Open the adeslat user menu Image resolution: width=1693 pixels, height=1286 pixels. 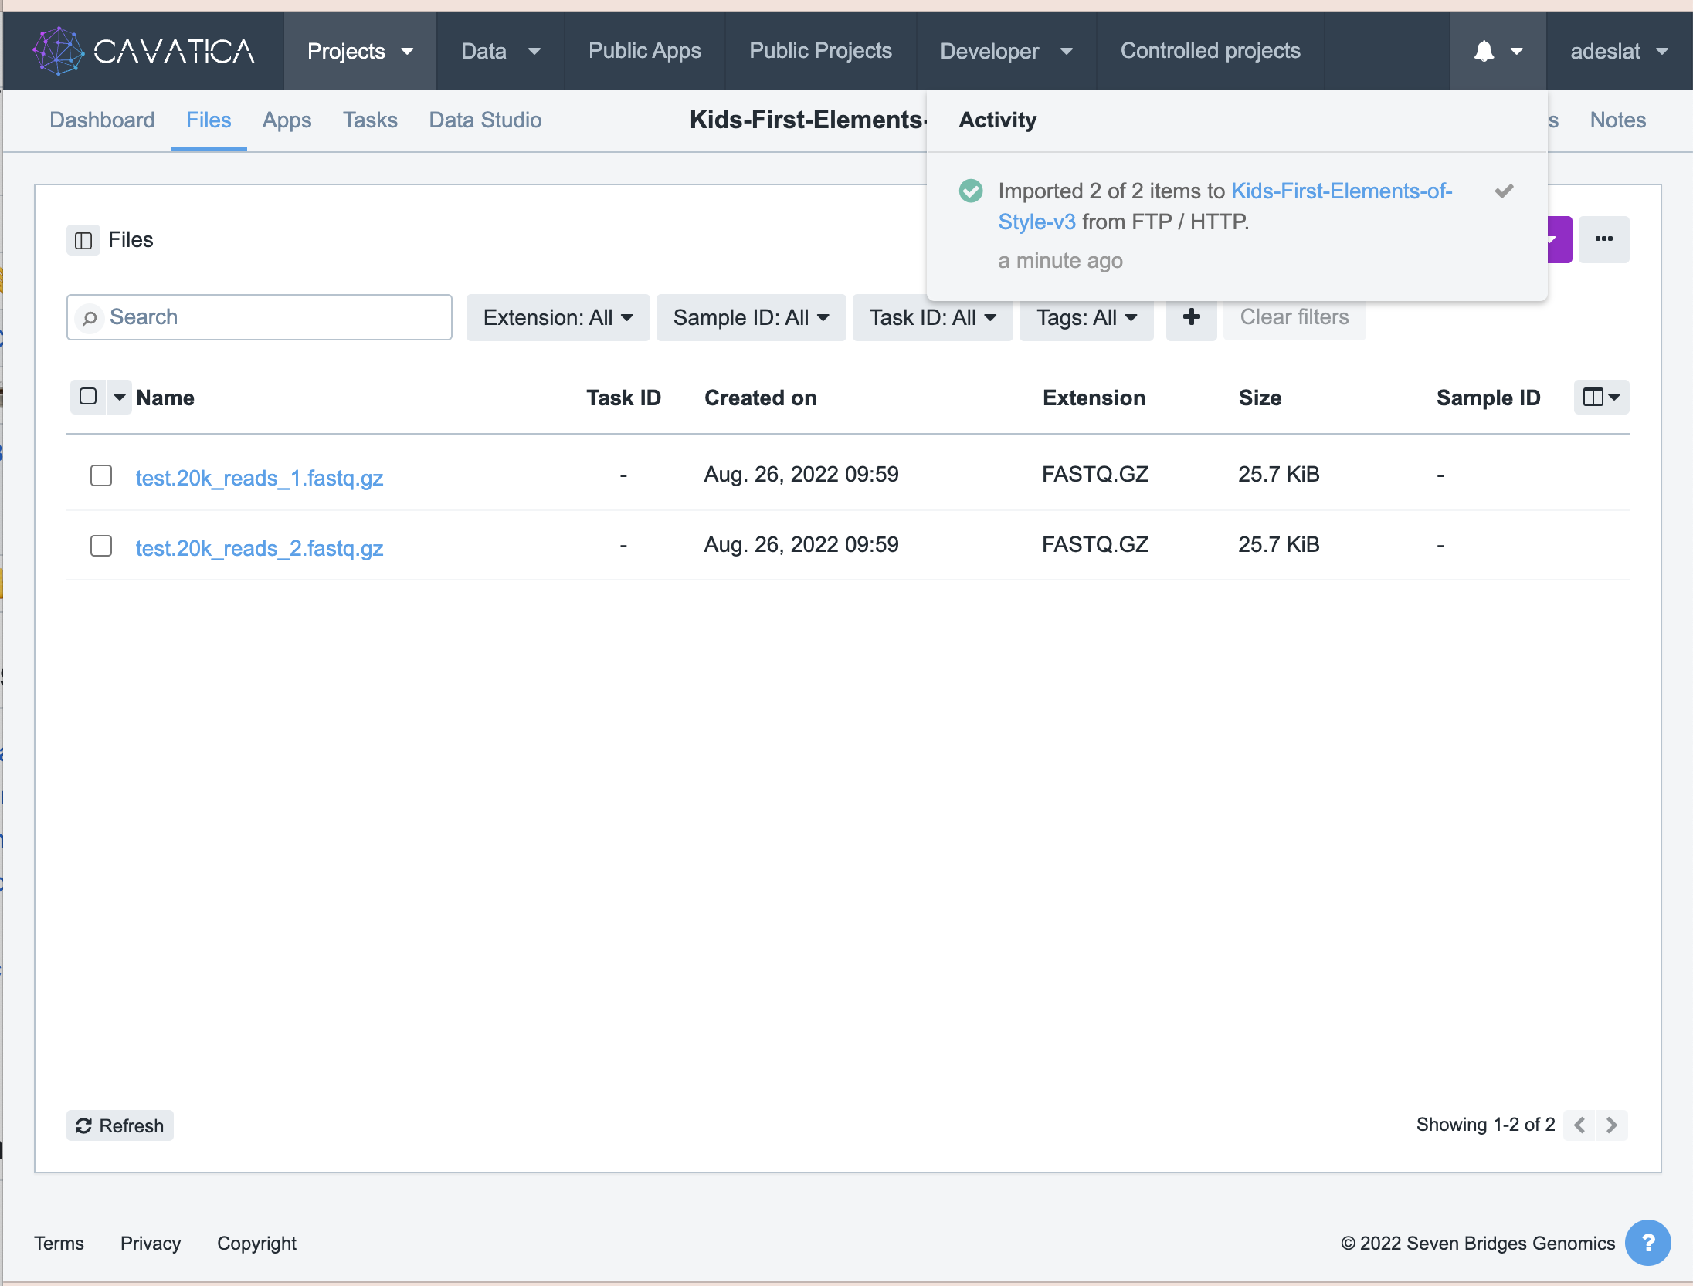pos(1619,51)
